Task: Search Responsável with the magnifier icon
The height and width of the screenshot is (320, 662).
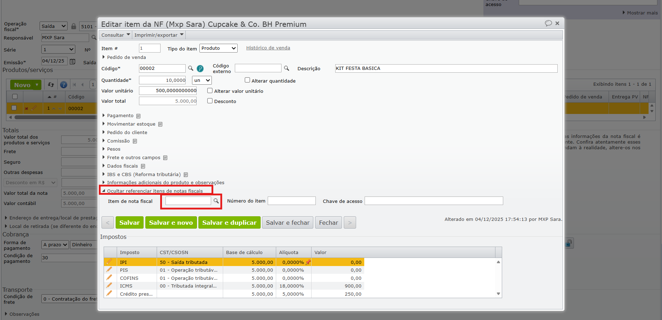Action: 94,37
